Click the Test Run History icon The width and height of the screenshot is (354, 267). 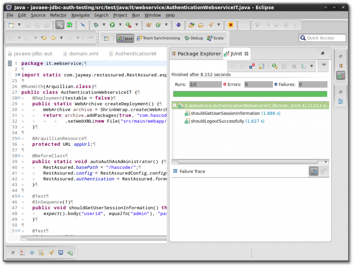(304, 66)
